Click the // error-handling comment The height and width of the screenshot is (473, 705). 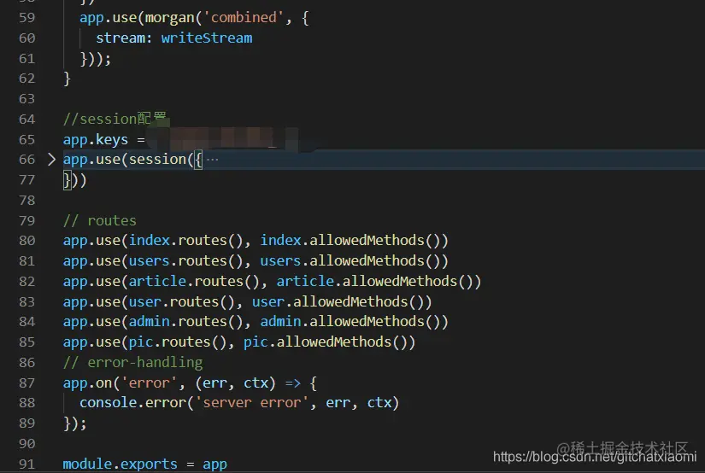132,363
